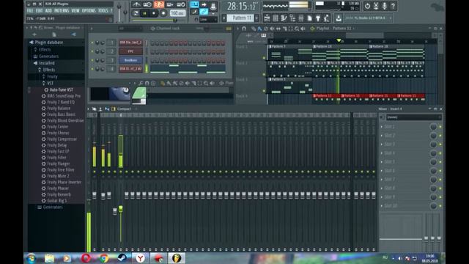Click the record button in transport
The image size is (469, 264).
tap(163, 13)
